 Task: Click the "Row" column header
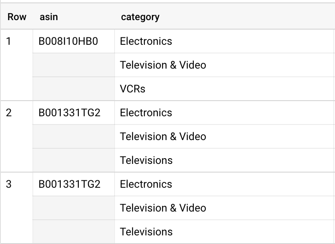pos(17,17)
